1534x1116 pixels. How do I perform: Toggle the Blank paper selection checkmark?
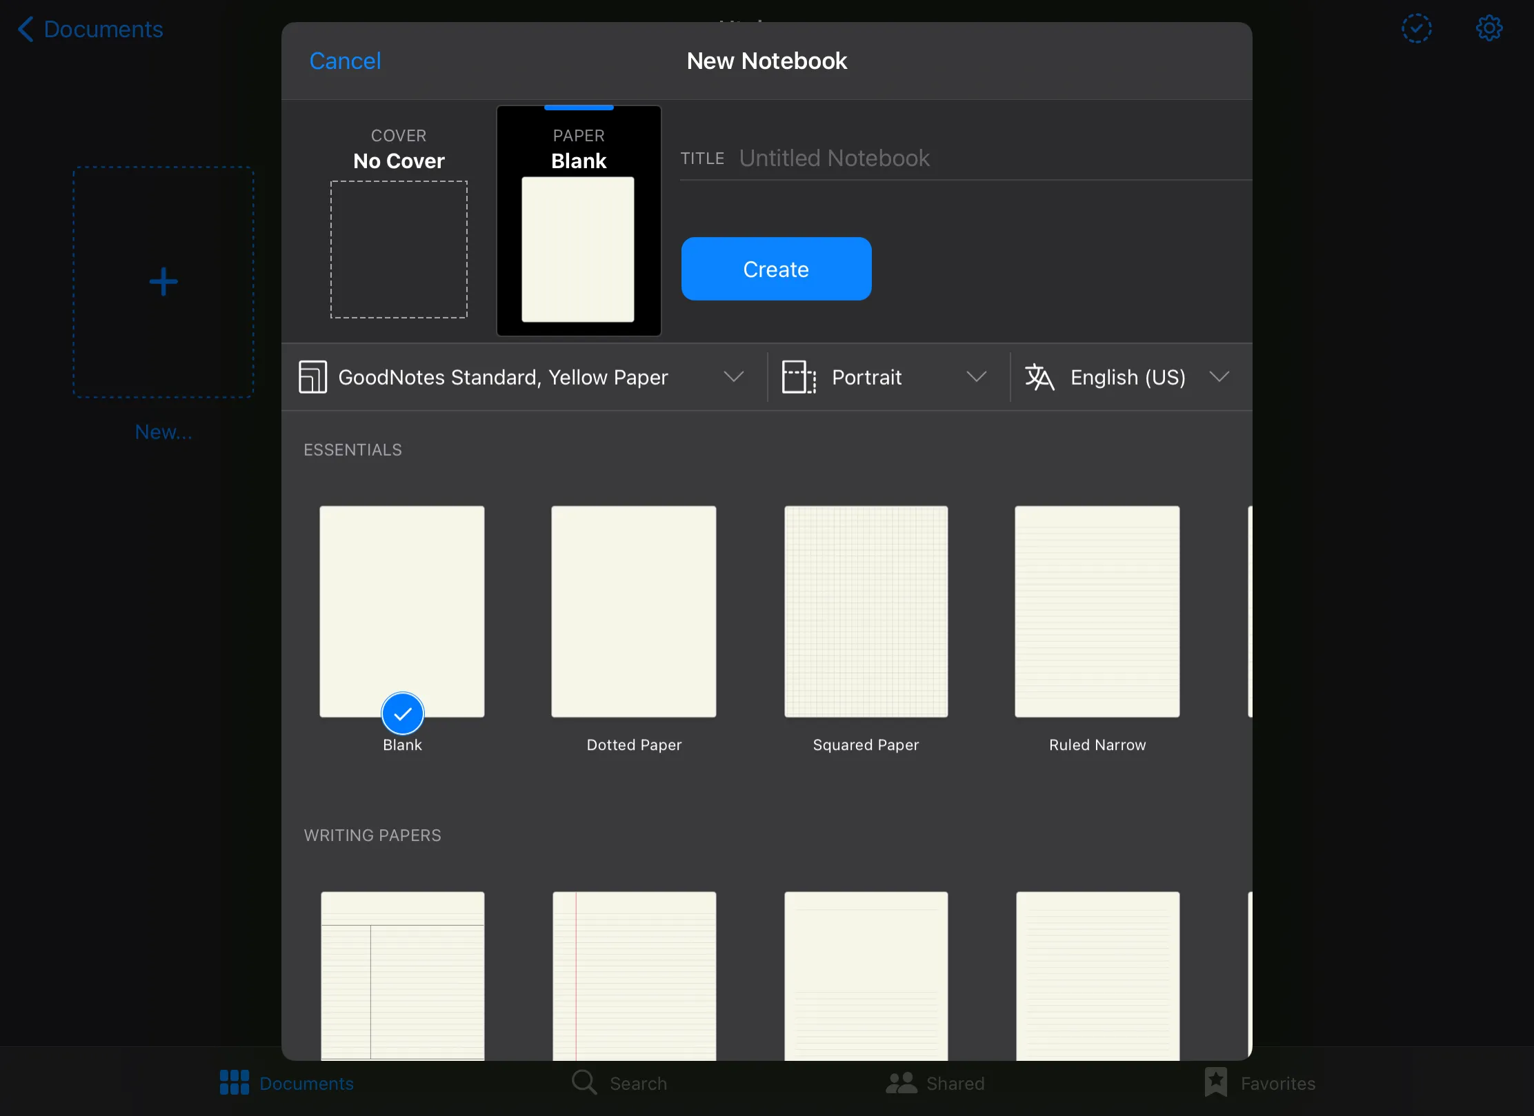pyautogui.click(x=402, y=713)
